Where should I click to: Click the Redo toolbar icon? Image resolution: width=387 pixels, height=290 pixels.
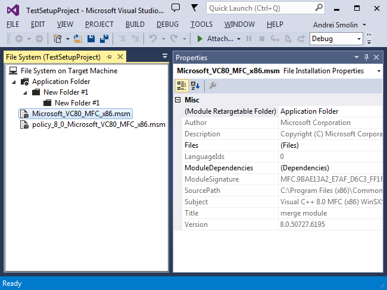pyautogui.click(x=174, y=39)
